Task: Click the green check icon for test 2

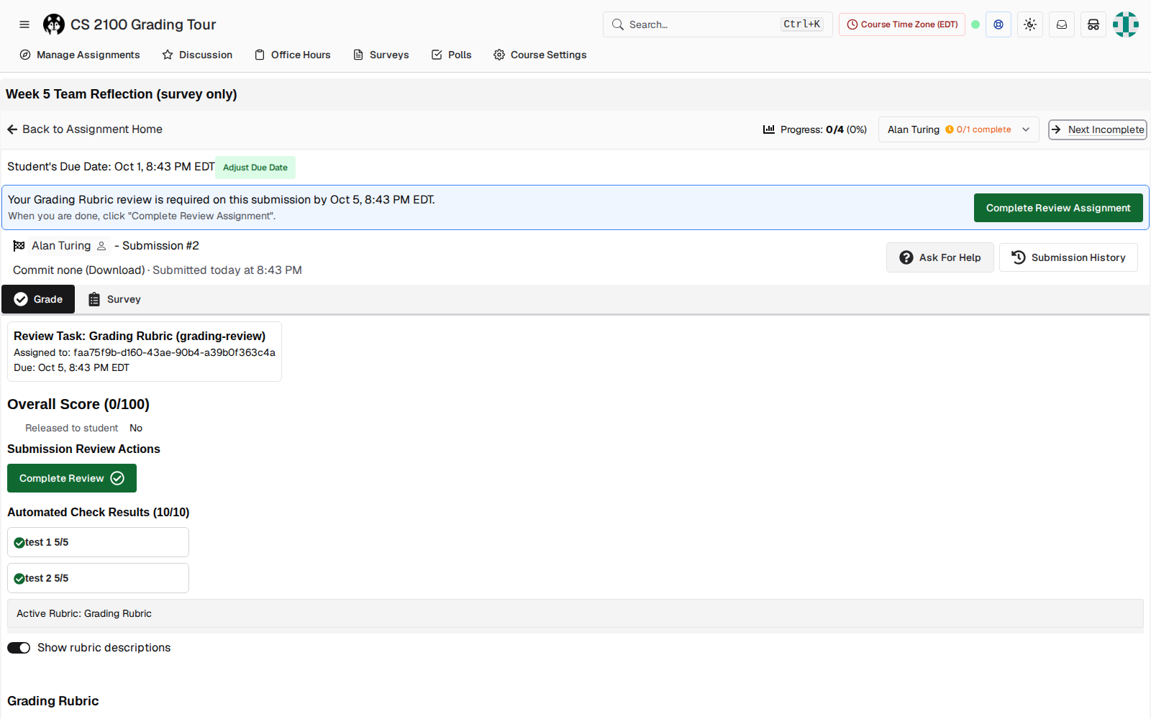Action: coord(19,579)
